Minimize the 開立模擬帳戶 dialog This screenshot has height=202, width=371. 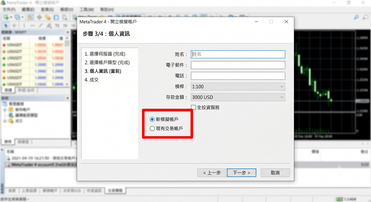(256, 22)
